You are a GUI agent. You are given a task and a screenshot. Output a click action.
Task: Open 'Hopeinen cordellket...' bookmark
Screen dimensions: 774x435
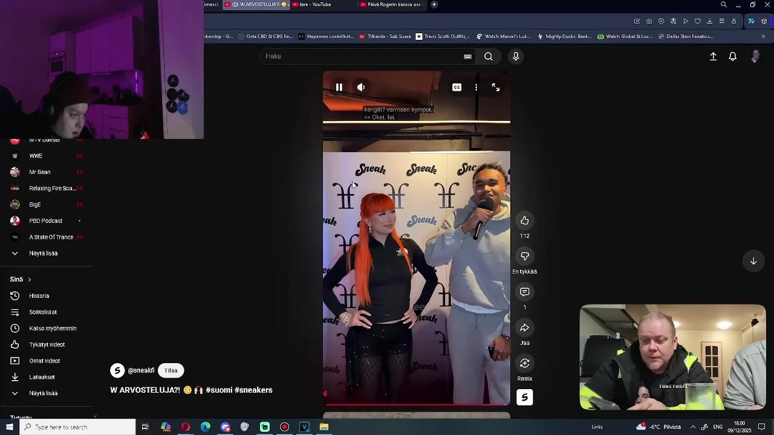pyautogui.click(x=327, y=36)
